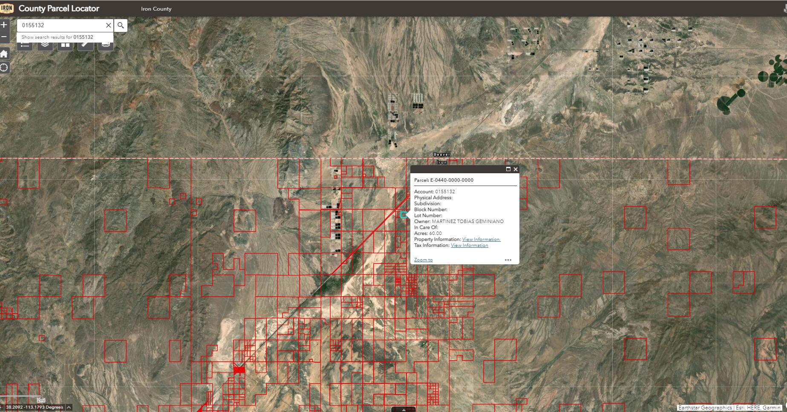
Task: Open Tax Information via View Information link
Action: click(470, 245)
